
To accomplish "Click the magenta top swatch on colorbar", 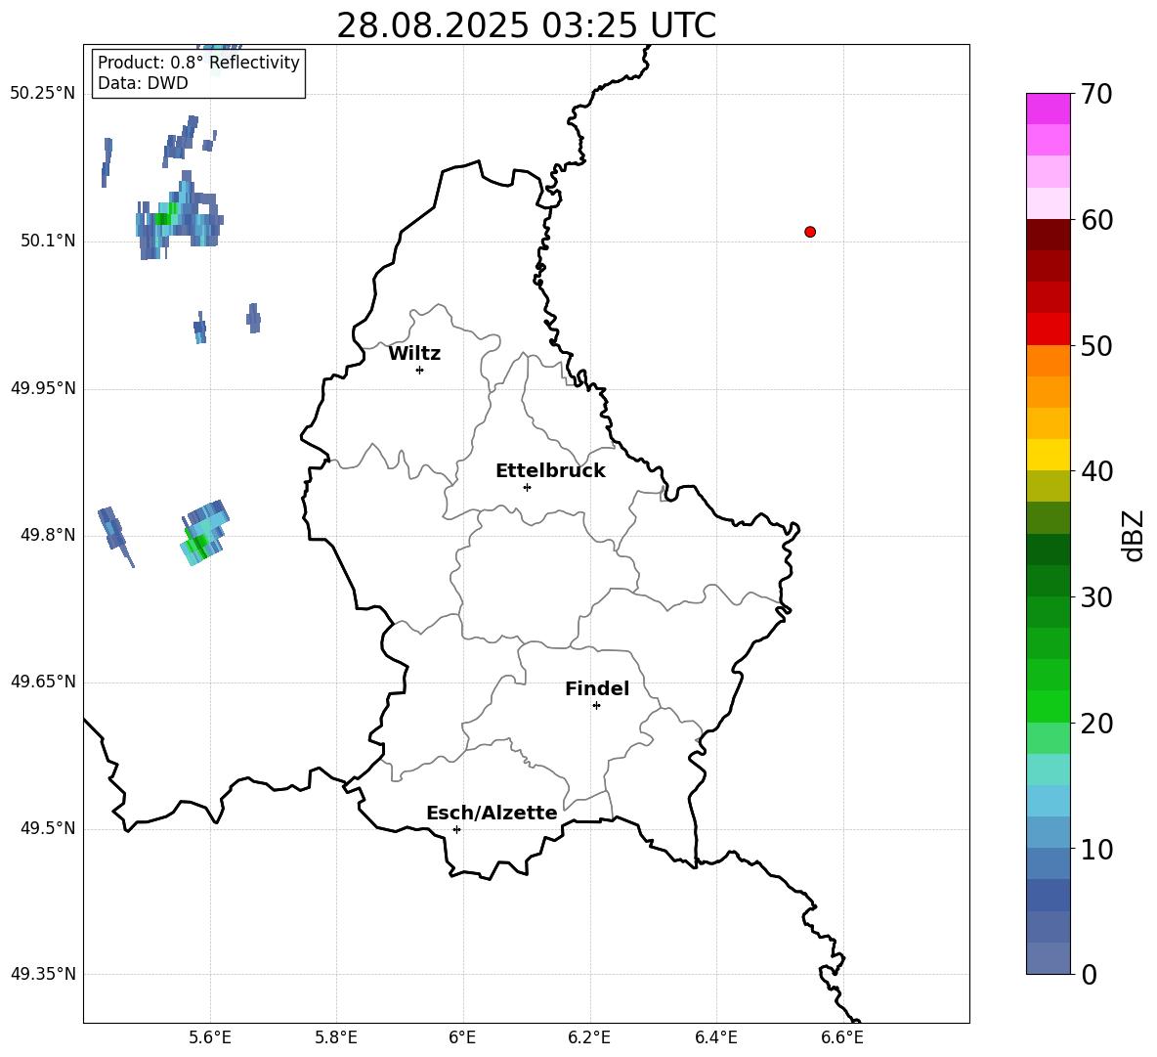I will coord(1048,110).
